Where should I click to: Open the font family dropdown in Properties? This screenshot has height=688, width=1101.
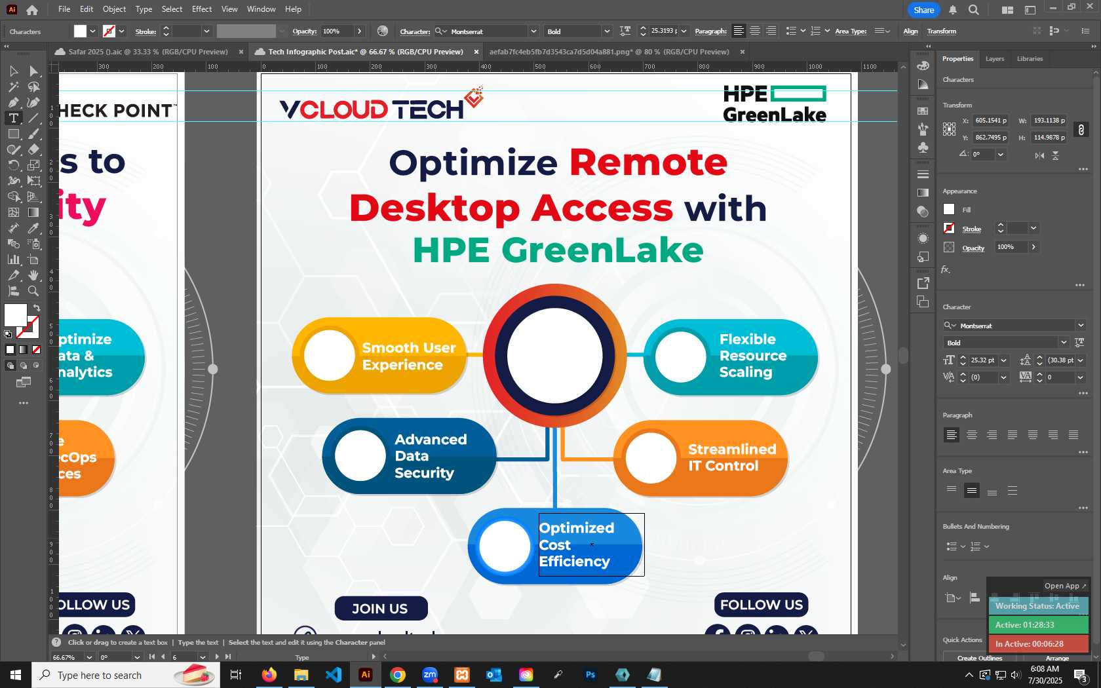[1081, 326]
